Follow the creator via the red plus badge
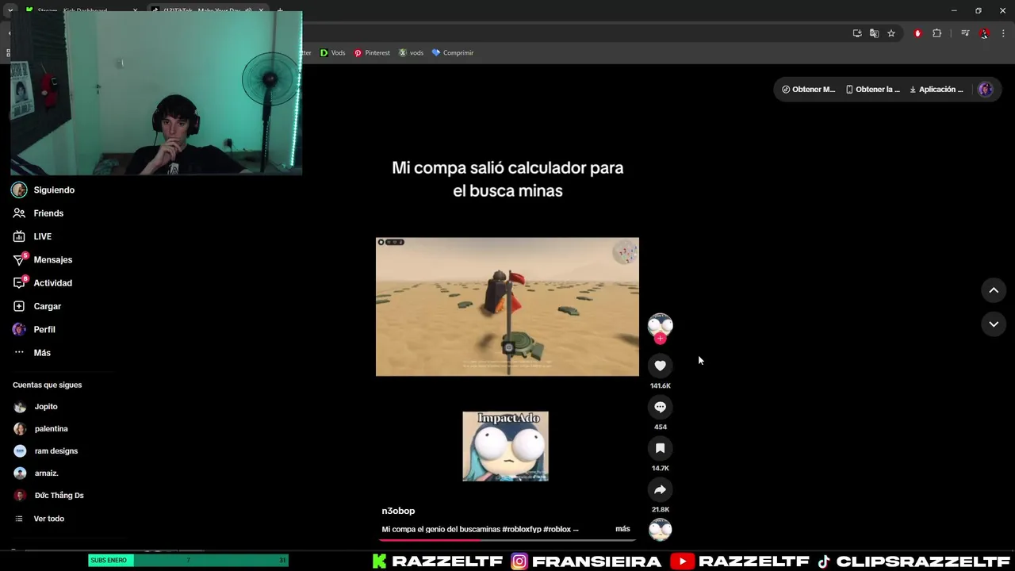 (660, 339)
